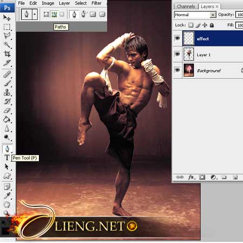Screen dimensions: 243x243
Task: Select the Magic Wand tool
Action: coord(7,45)
